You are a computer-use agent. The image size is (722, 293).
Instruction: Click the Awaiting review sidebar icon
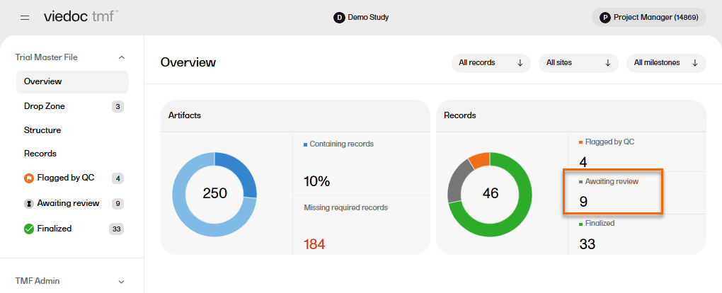click(29, 204)
